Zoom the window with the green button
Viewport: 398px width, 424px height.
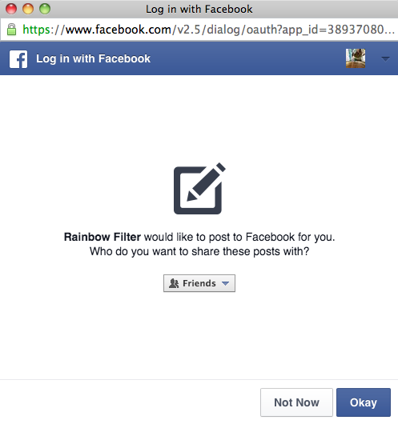[45, 9]
